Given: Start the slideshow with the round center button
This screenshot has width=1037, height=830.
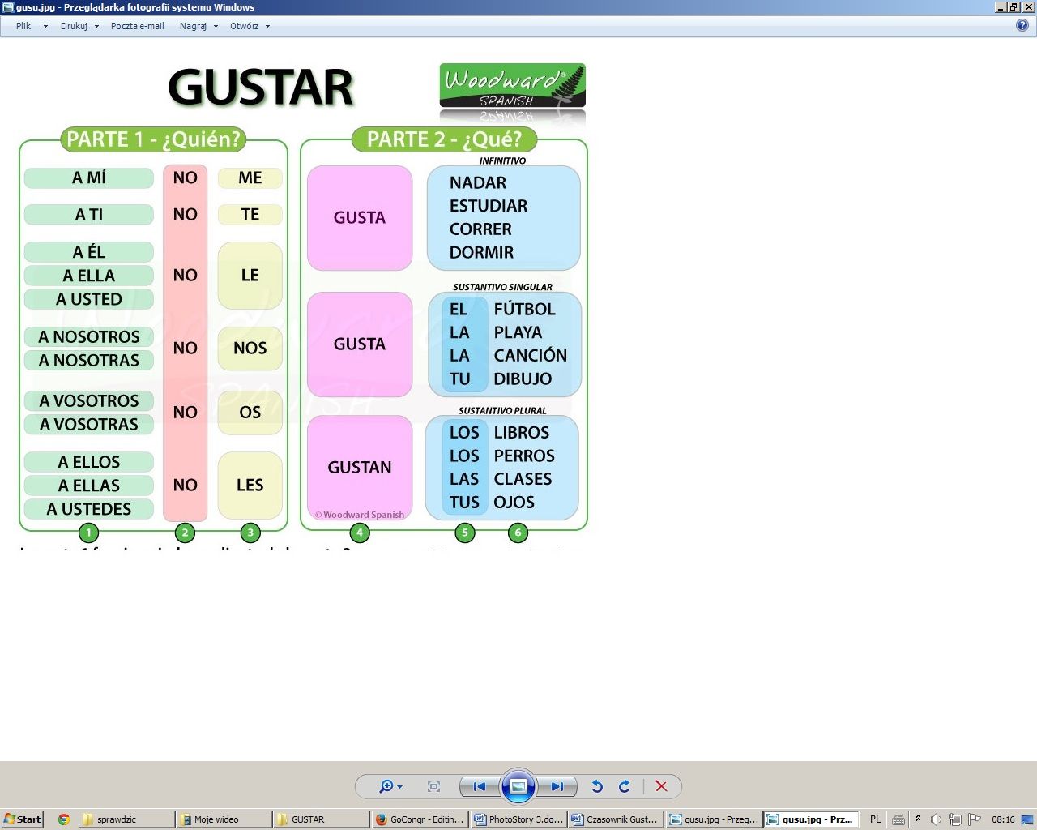Looking at the screenshot, I should [518, 785].
